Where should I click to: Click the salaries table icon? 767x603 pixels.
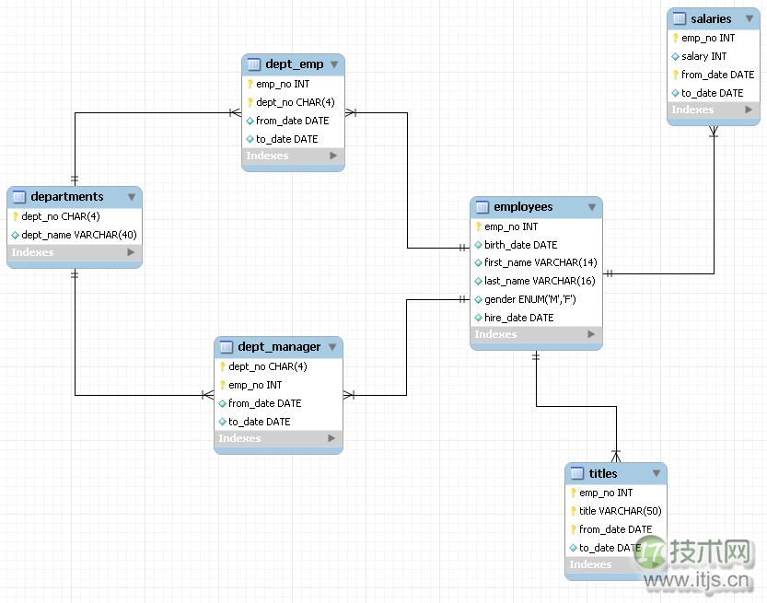pos(680,19)
